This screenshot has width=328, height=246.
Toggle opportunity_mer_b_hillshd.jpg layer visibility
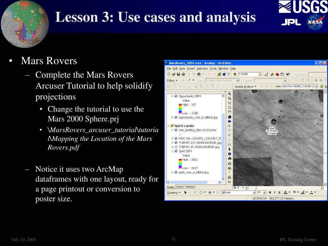coord(176,117)
